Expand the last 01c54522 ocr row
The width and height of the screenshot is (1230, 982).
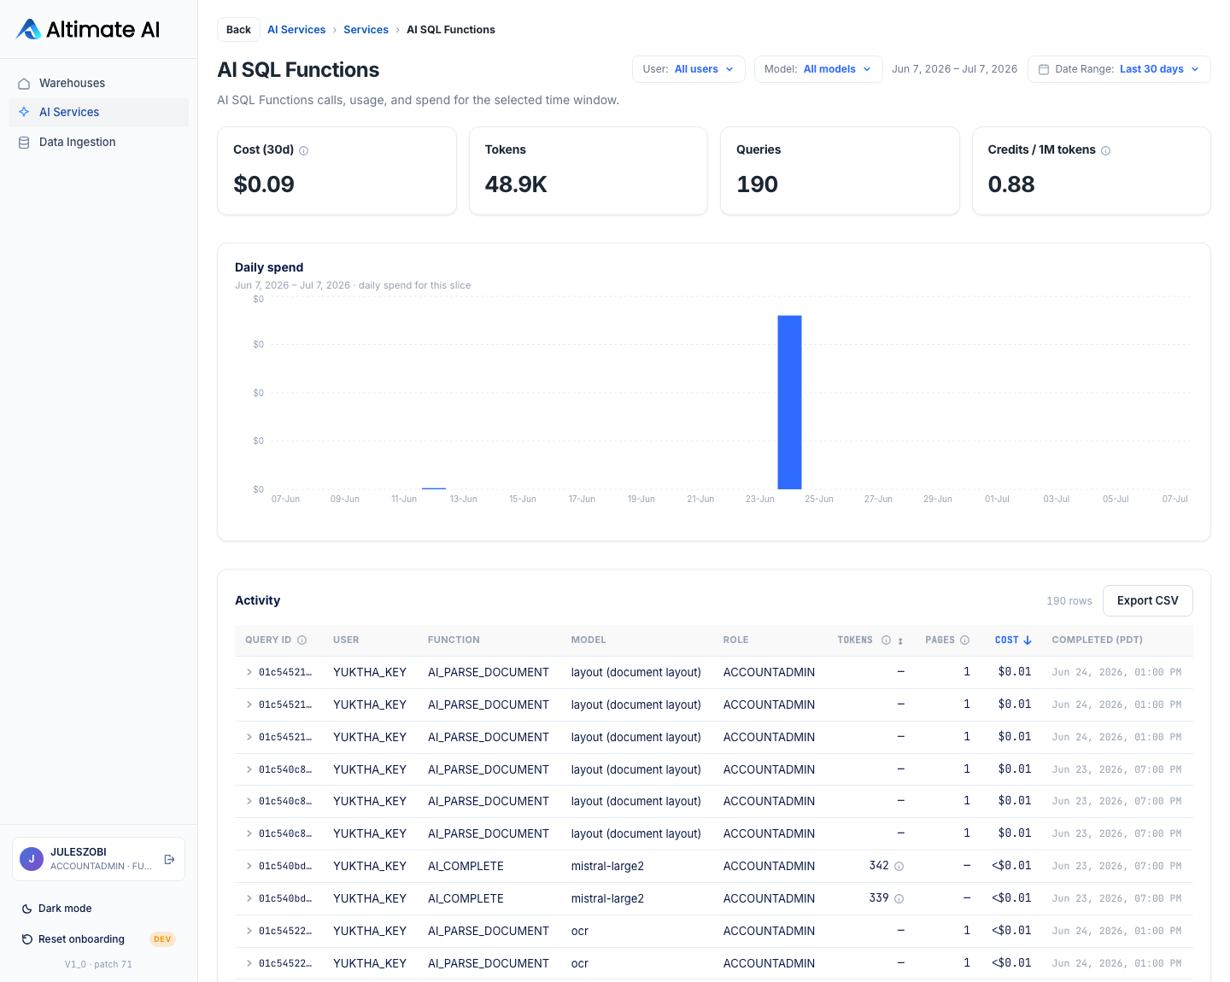(249, 964)
